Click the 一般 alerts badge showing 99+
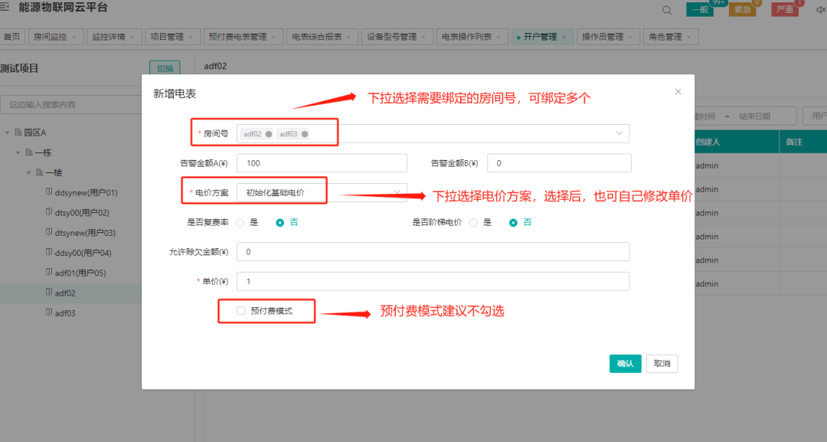The width and height of the screenshot is (827, 442). (699, 10)
